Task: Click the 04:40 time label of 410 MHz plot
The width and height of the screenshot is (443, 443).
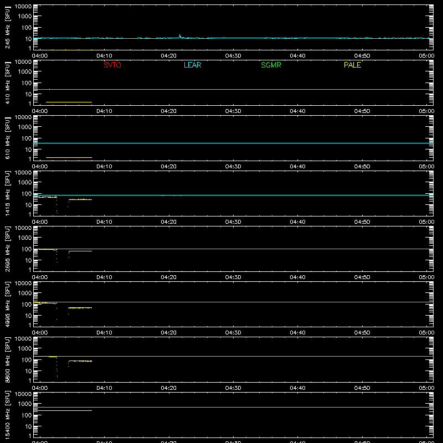Action: [297, 111]
